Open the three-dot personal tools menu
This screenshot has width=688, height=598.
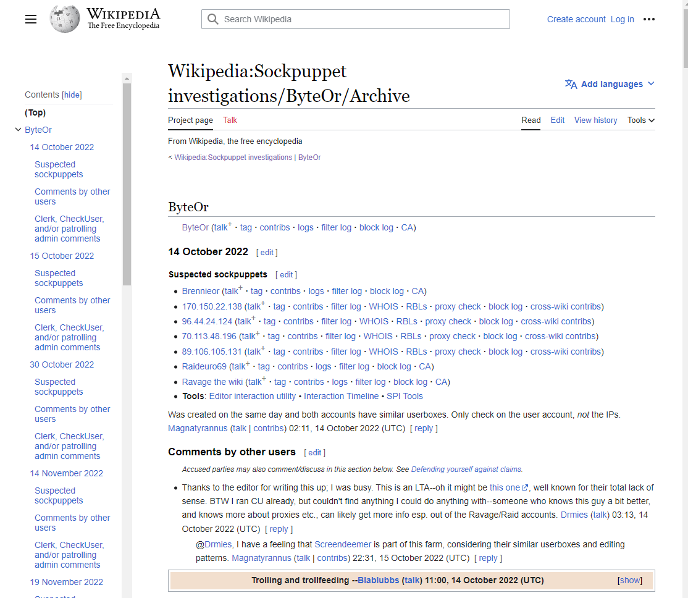coord(649,19)
